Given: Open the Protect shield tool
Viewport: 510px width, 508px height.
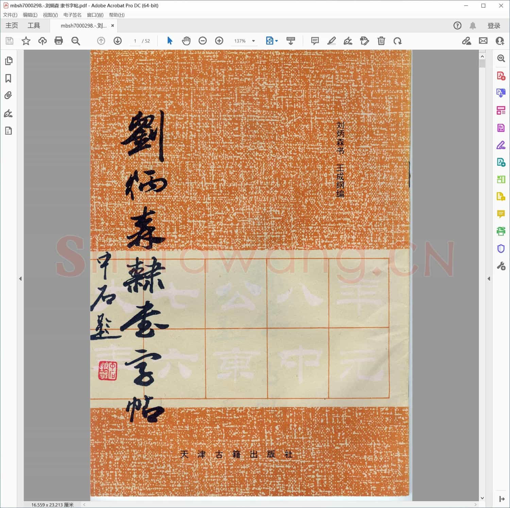Looking at the screenshot, I should coord(500,249).
